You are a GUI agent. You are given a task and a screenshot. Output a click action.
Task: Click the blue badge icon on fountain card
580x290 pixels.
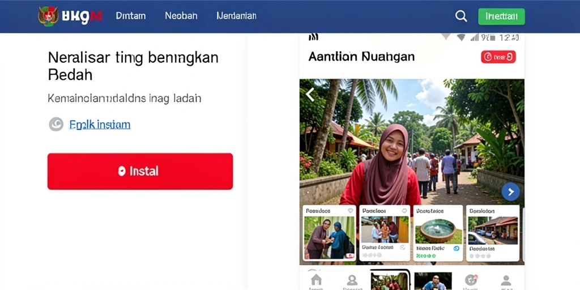pos(457,248)
